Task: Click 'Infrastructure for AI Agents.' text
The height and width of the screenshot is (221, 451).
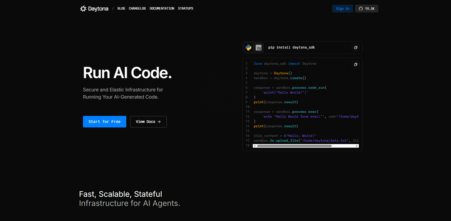Action: pyautogui.click(x=130, y=203)
